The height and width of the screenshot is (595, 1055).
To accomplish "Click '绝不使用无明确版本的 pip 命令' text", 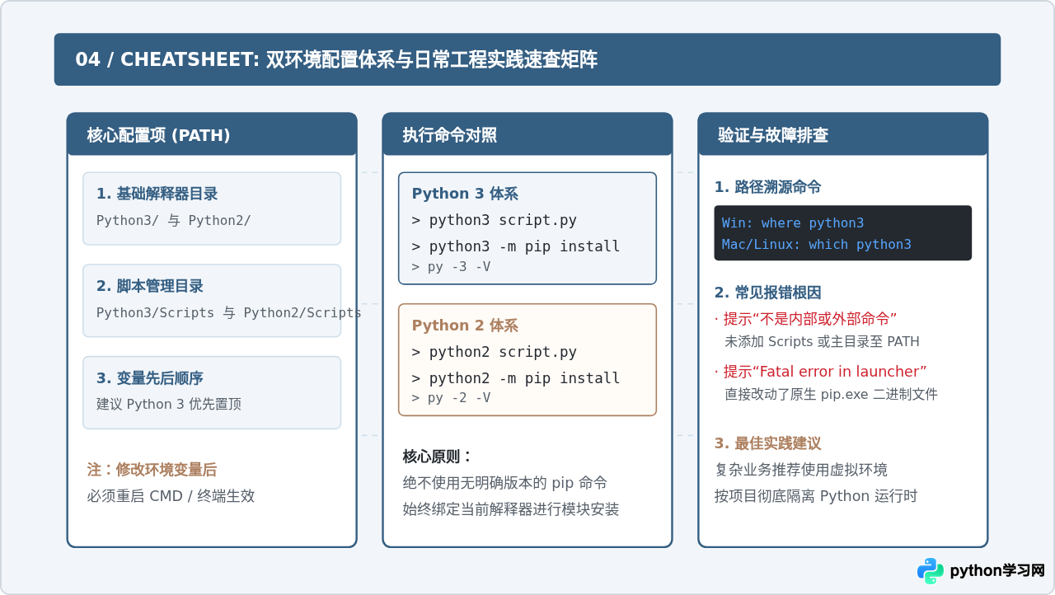I will pyautogui.click(x=505, y=483).
